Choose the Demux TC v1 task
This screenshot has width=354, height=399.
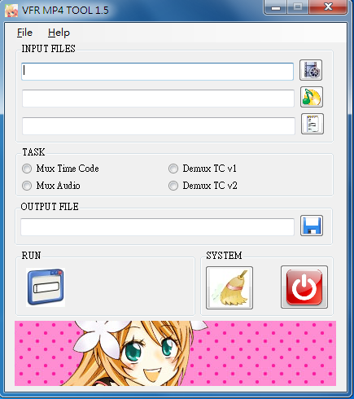tap(203, 169)
